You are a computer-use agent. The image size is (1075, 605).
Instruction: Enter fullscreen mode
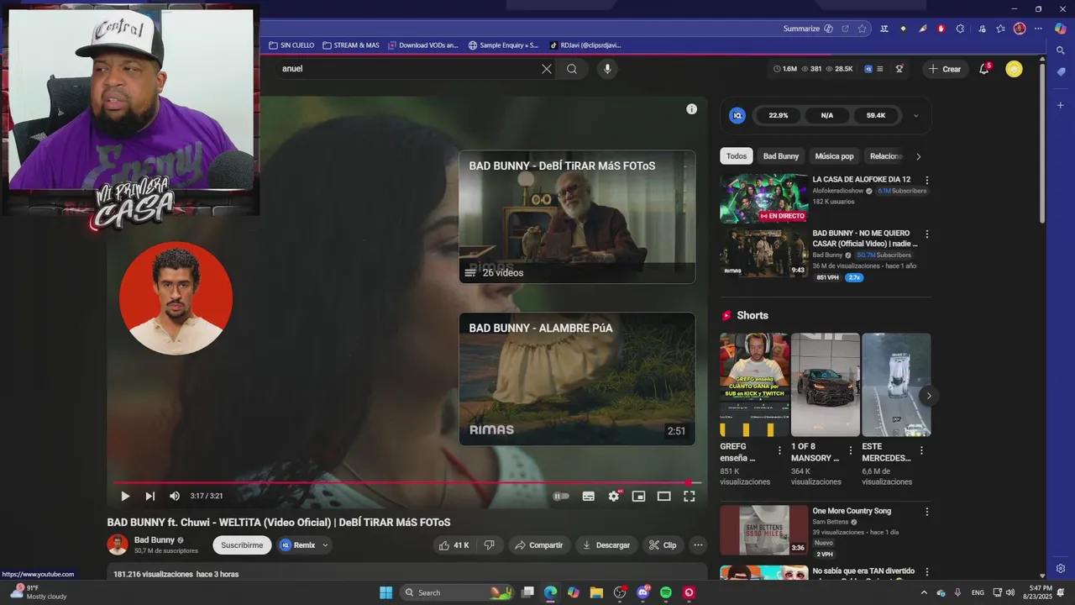click(x=689, y=496)
